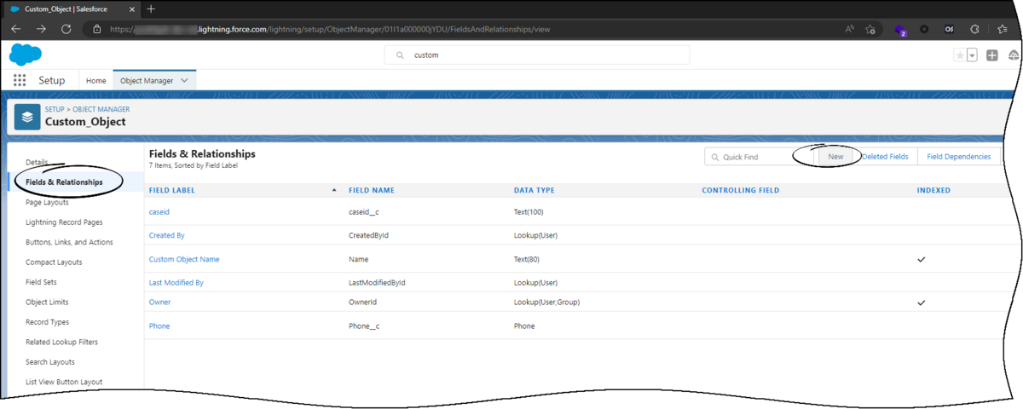Viewport: 1023px width, 409px height.
Task: Expand the favorites list dropdown arrow
Action: (x=972, y=55)
